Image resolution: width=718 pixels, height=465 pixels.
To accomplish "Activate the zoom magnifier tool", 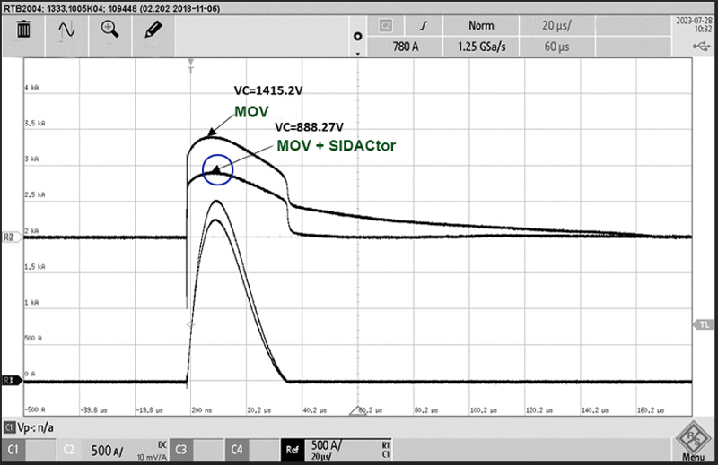I will [x=110, y=30].
